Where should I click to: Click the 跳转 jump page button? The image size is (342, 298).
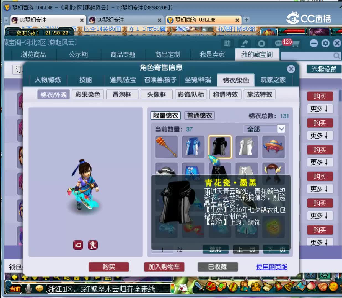point(216,249)
